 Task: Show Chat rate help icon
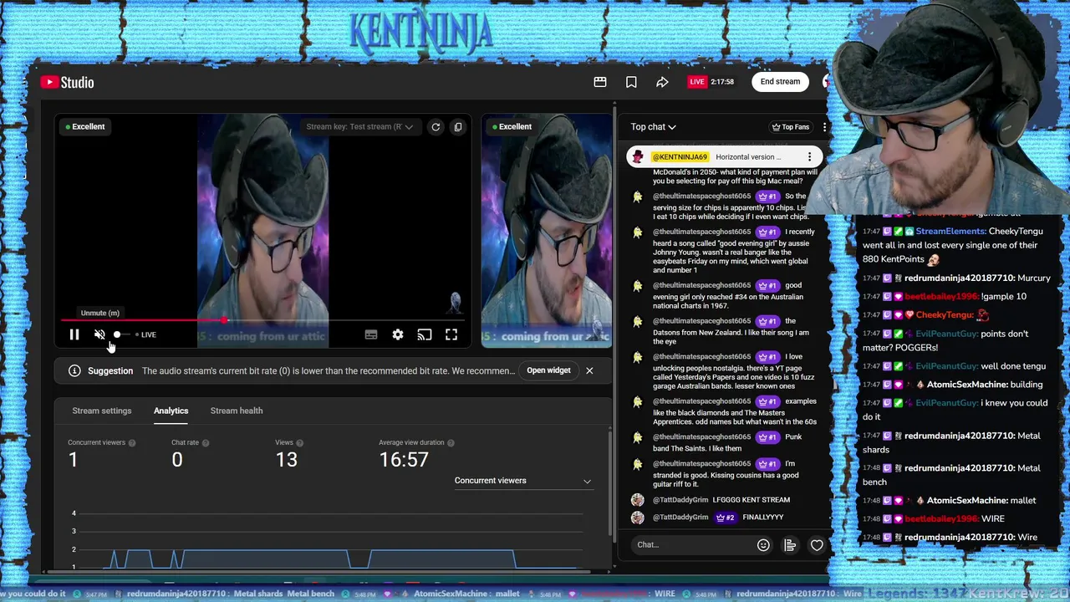pos(206,442)
